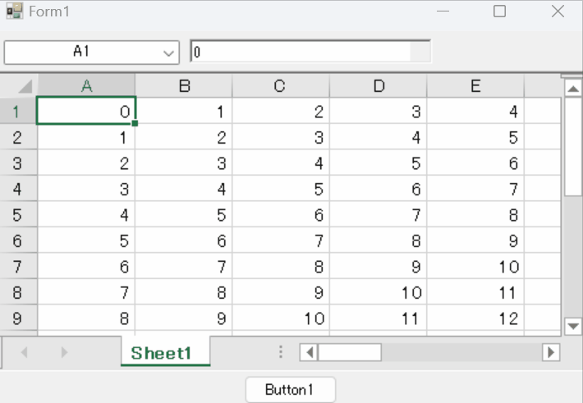Viewport: 583px width, 403px height.
Task: Select row 6 header
Action: 18,240
